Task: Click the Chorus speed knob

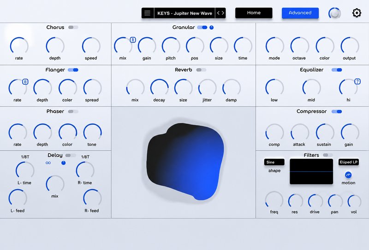Action: tap(91, 46)
